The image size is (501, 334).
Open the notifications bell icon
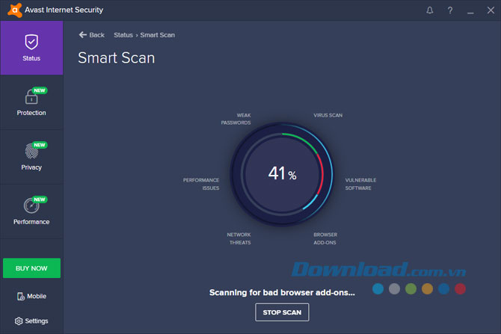tap(430, 10)
